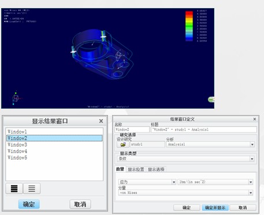Image resolution: width=264 pixels, height=215 pixels.
Task: Open the 应力 quantity dropdown
Action: click(174, 182)
